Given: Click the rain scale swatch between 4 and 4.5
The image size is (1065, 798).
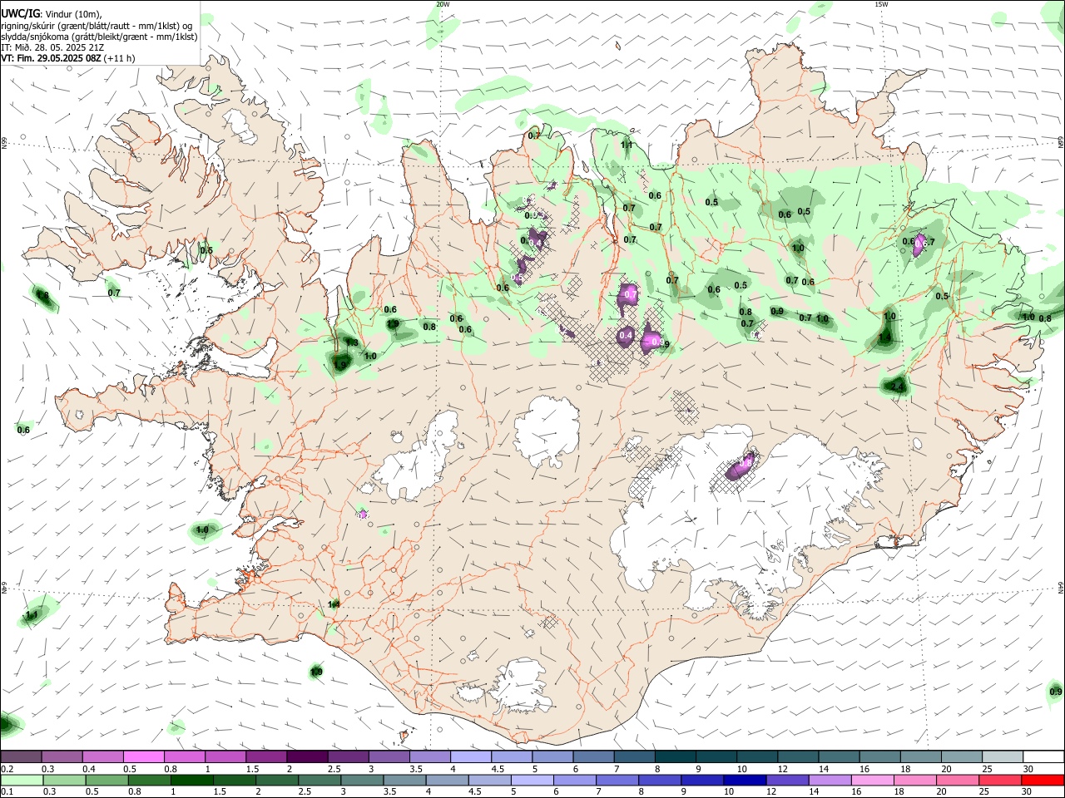Looking at the screenshot, I should point(448,780).
